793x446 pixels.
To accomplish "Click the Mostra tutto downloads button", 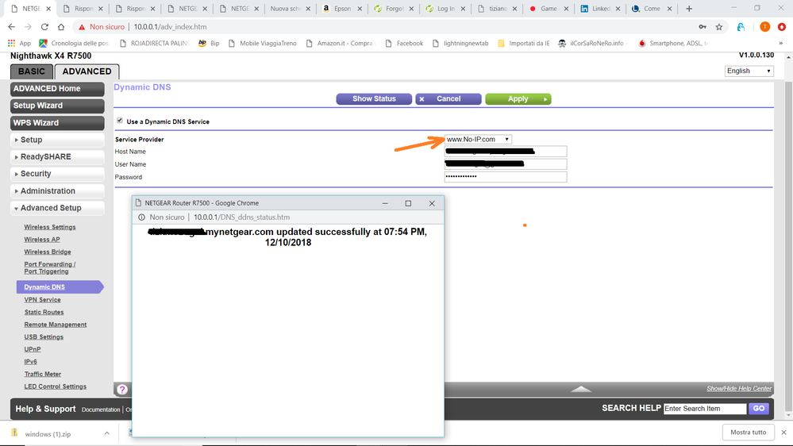I will (x=748, y=433).
